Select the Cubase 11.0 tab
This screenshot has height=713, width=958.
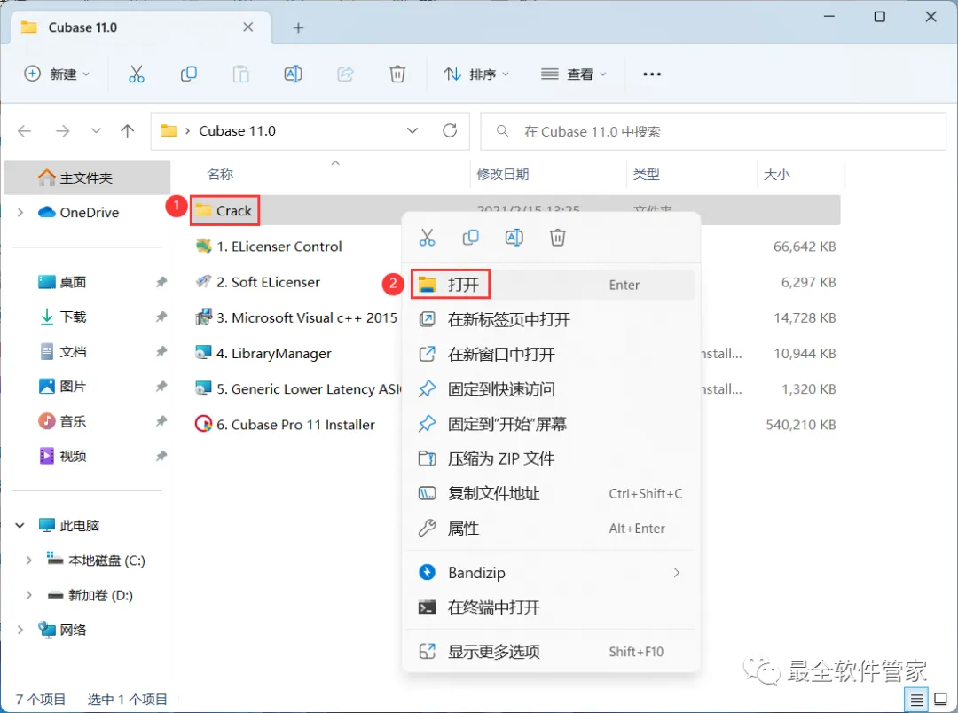tap(140, 27)
